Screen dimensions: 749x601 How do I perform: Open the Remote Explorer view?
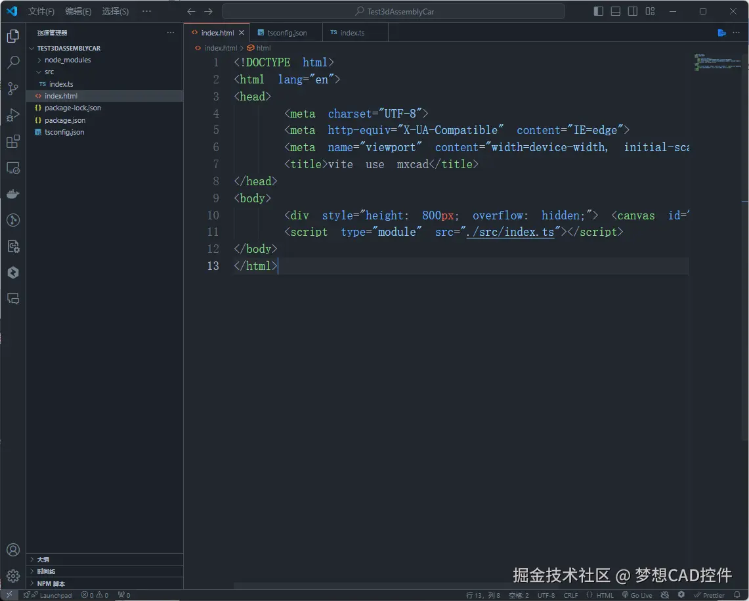tap(13, 168)
